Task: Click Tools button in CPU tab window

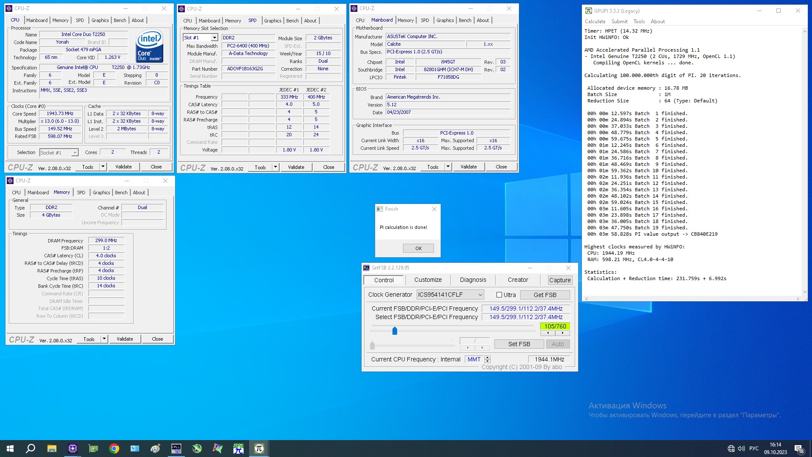Action: pyautogui.click(x=88, y=167)
